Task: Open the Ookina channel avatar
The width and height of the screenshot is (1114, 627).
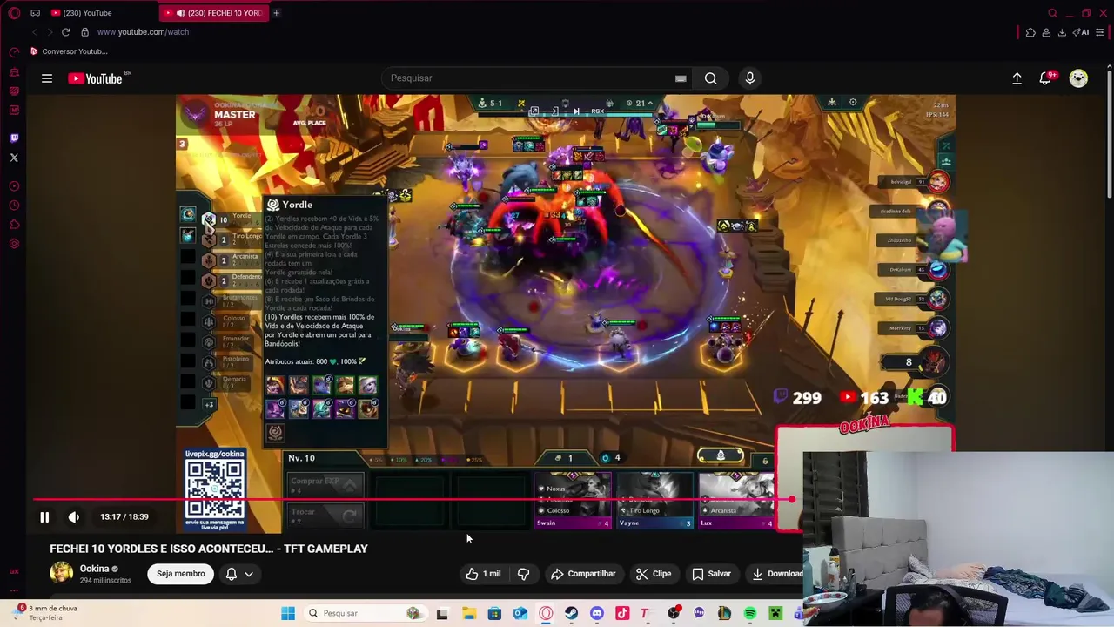Action: click(x=61, y=573)
